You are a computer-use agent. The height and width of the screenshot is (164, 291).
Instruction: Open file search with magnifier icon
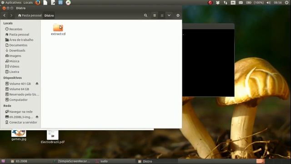pos(145,15)
